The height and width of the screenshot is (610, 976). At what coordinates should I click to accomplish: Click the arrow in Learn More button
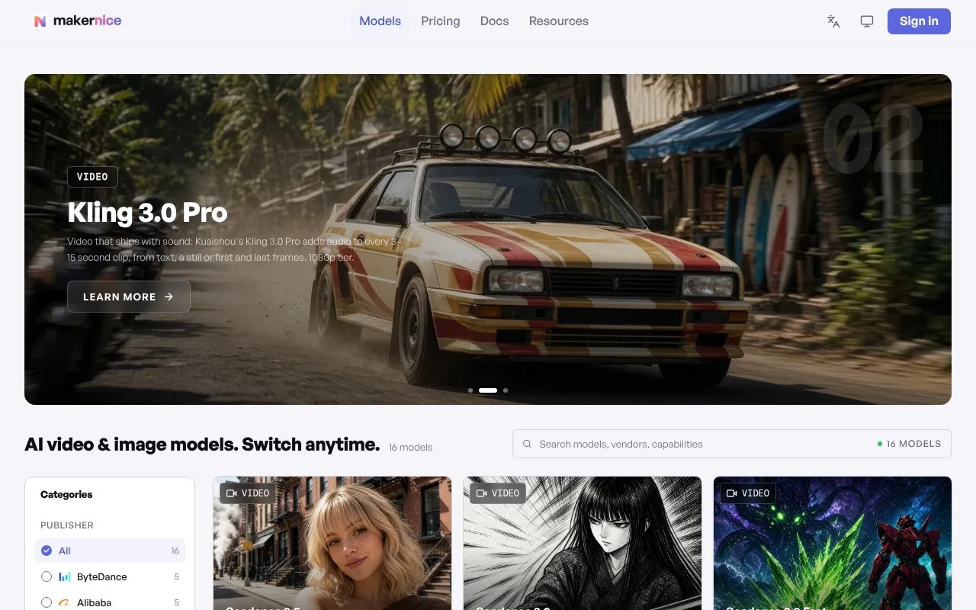pyautogui.click(x=169, y=297)
